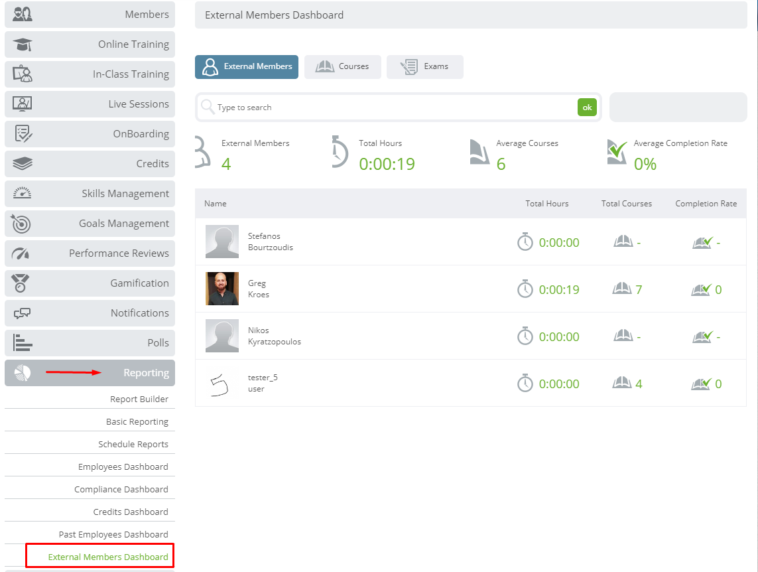758x572 pixels.
Task: Click the Performance Reviews speedometer icon
Action: 21,253
